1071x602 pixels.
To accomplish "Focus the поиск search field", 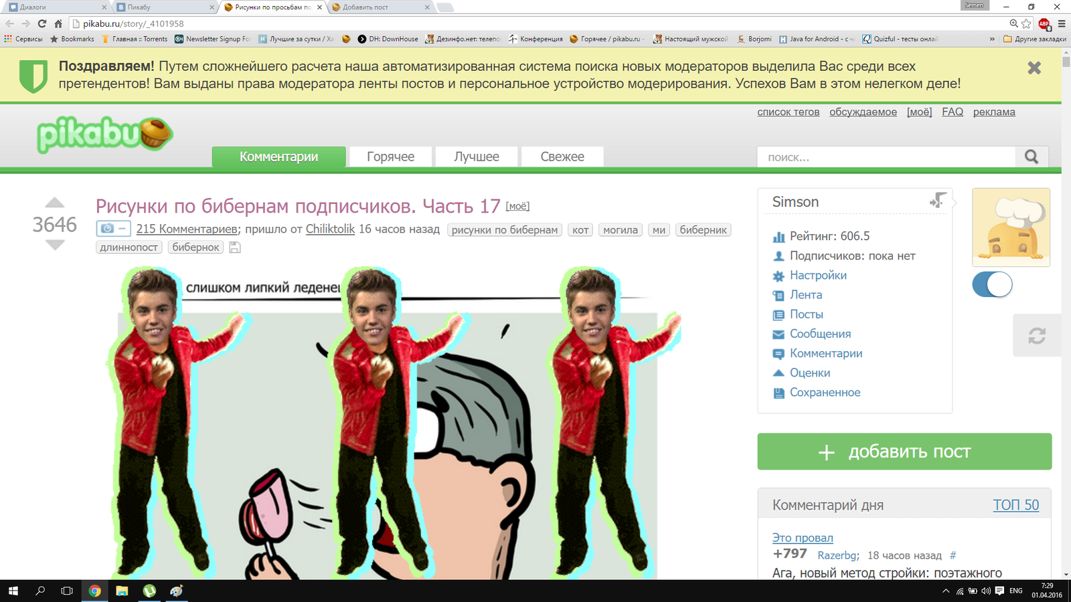I will point(887,157).
